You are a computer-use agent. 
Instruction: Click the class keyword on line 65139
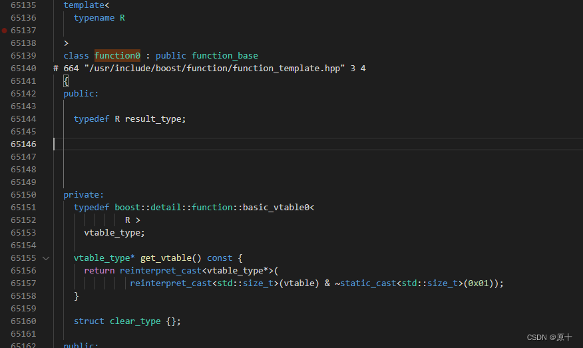[76, 56]
